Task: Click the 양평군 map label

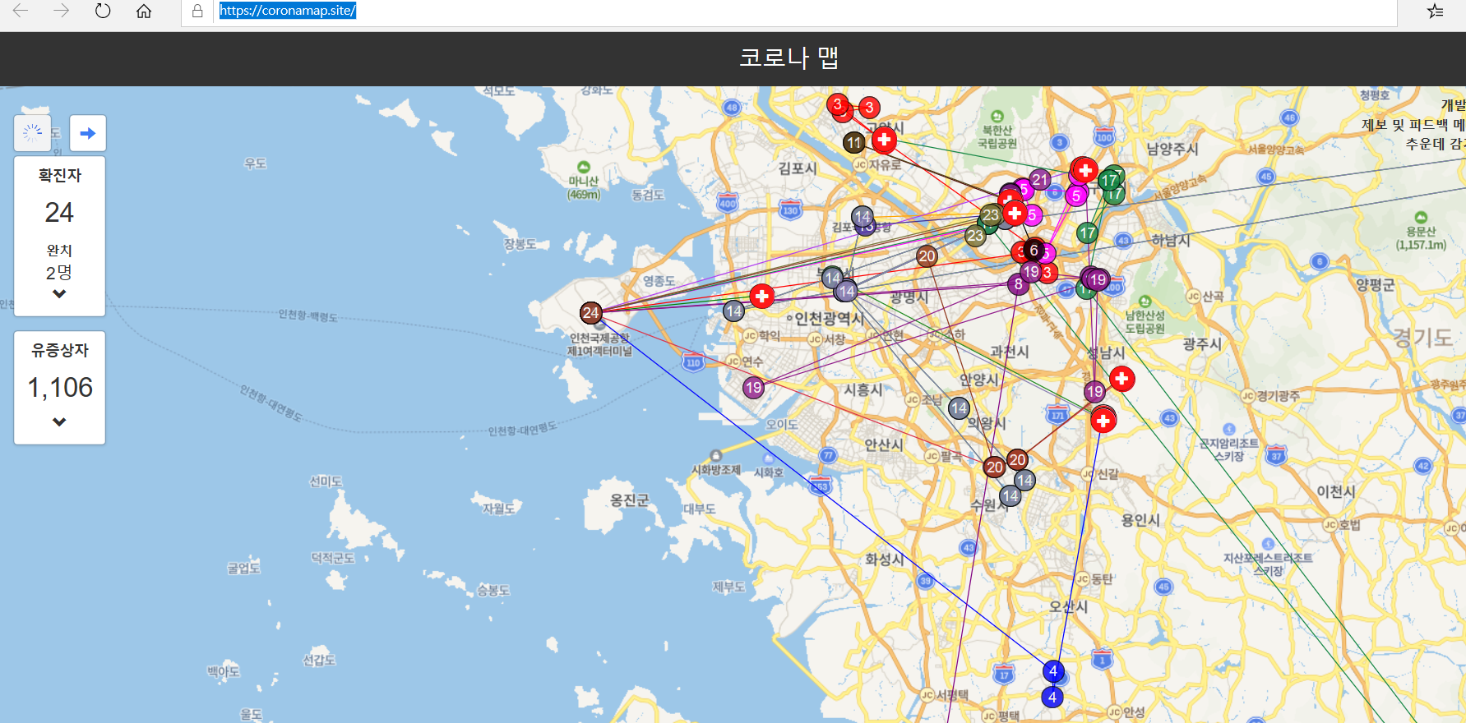Action: pos(1375,285)
